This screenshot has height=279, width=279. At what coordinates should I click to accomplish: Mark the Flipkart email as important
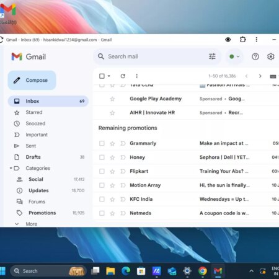(x=123, y=171)
